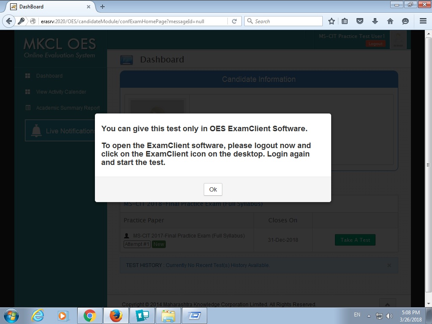Click the Live Notification bell button

pos(60,131)
